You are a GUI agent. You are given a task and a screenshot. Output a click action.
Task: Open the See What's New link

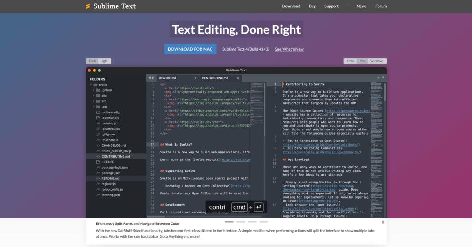(289, 49)
